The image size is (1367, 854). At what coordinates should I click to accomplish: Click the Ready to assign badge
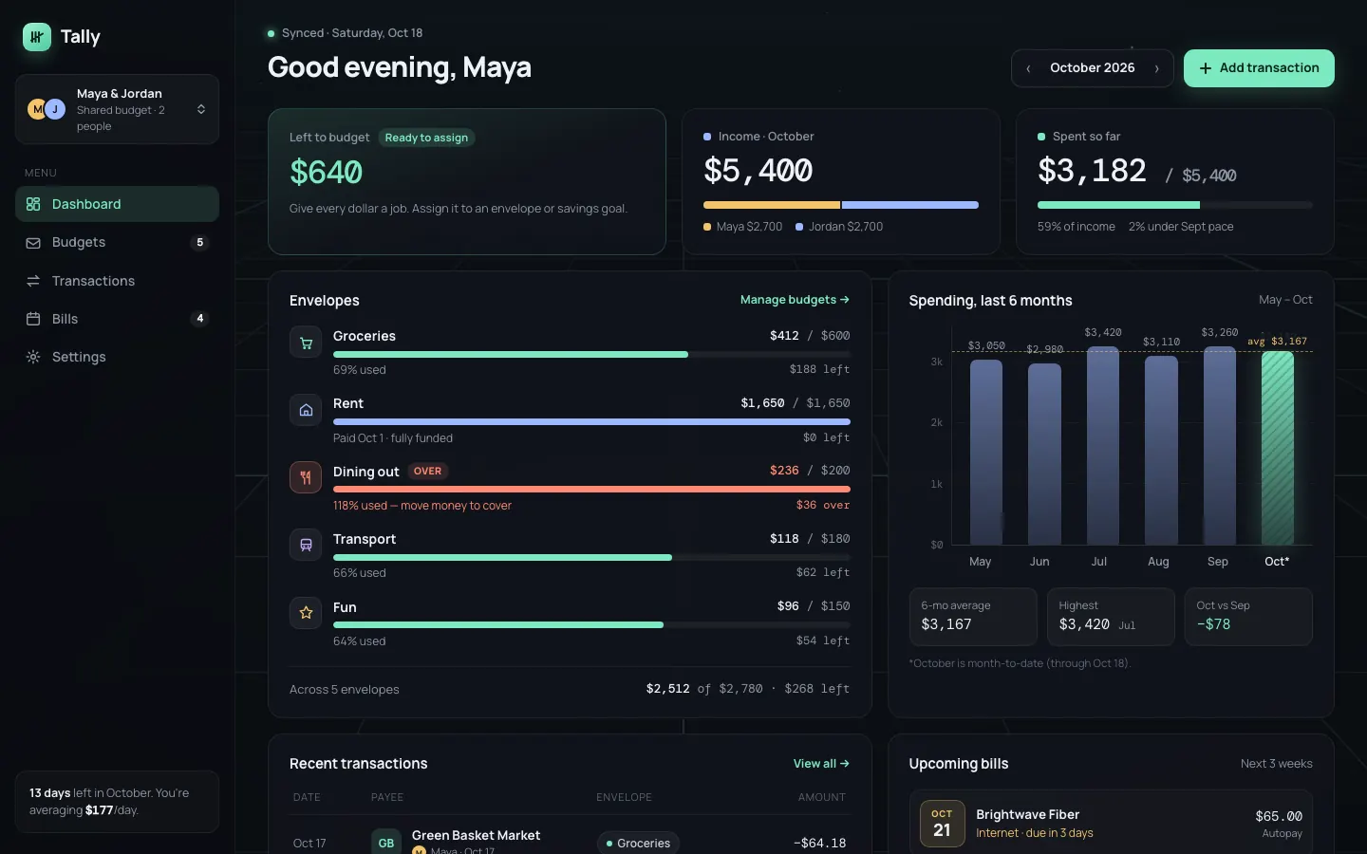pyautogui.click(x=426, y=138)
